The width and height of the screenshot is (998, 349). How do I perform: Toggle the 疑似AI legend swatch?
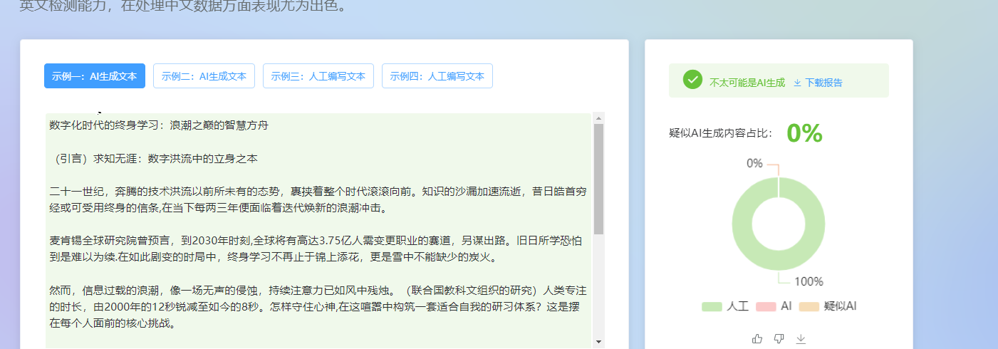click(809, 306)
